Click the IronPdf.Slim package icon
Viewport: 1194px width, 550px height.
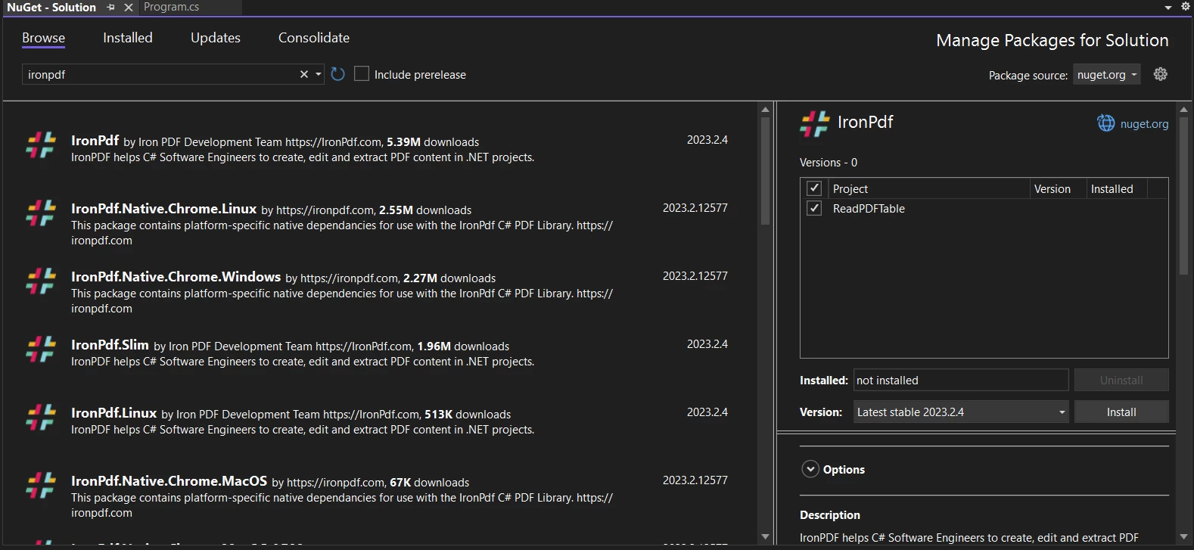coord(41,349)
